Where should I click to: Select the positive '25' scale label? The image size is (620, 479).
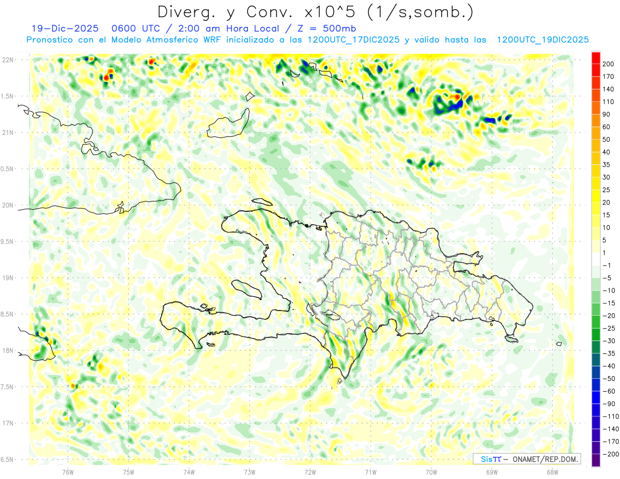point(607,190)
